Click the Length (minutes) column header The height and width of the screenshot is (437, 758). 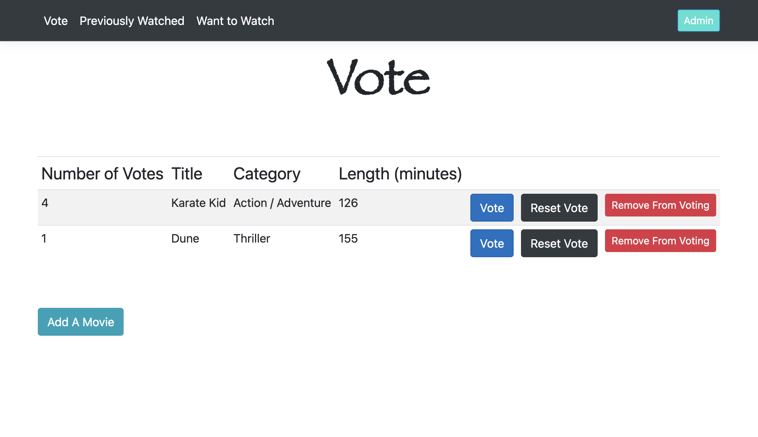[400, 174]
